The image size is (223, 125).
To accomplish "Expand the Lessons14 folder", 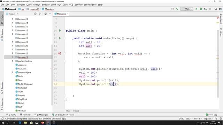I will [x=13, y=23].
